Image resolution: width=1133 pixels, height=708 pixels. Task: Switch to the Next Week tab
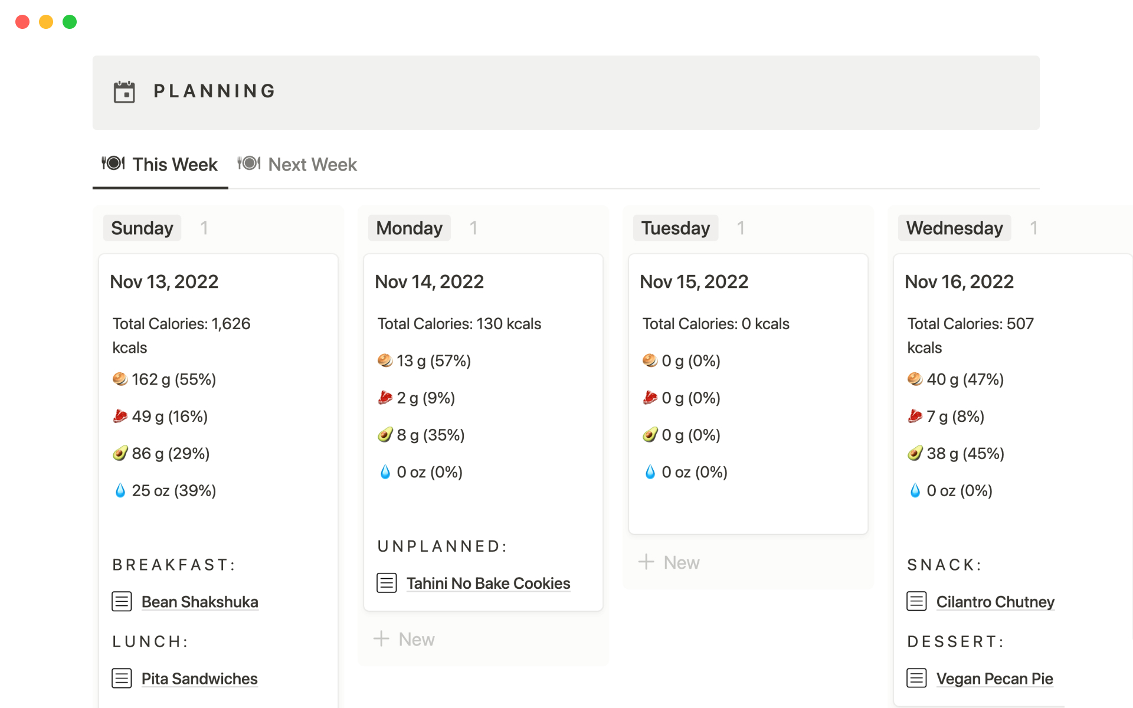tap(312, 165)
